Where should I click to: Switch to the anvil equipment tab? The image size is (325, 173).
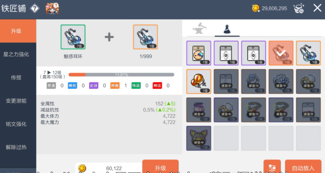coord(199,29)
